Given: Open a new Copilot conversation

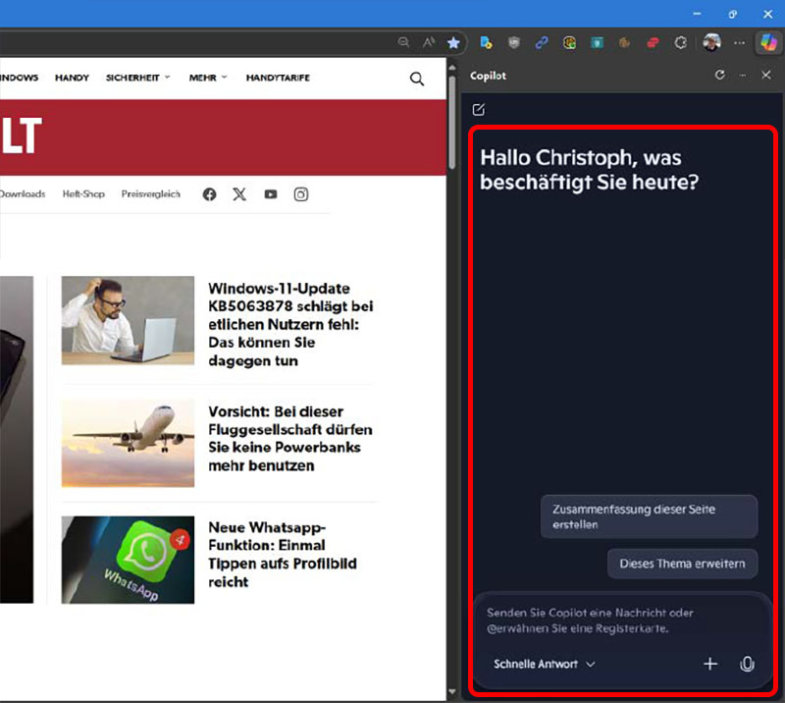Looking at the screenshot, I should tap(479, 108).
